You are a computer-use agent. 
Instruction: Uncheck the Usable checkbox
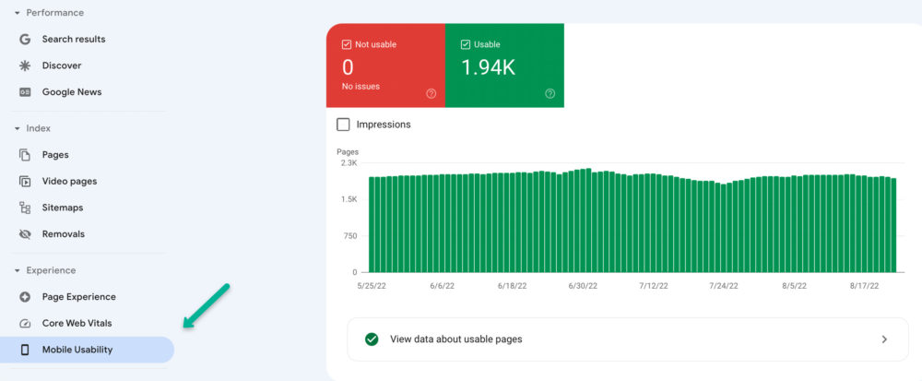tap(465, 44)
